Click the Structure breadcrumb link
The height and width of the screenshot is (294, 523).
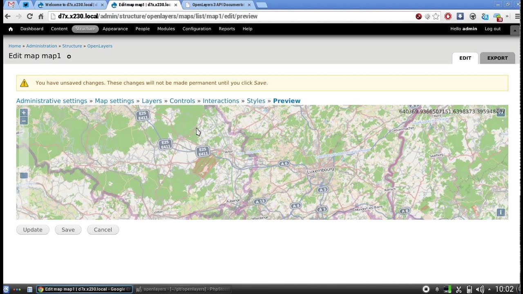pyautogui.click(x=72, y=46)
